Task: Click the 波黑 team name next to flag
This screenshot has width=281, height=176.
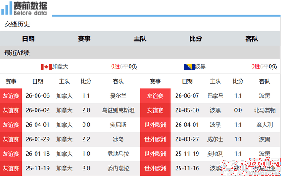Action: coord(200,66)
